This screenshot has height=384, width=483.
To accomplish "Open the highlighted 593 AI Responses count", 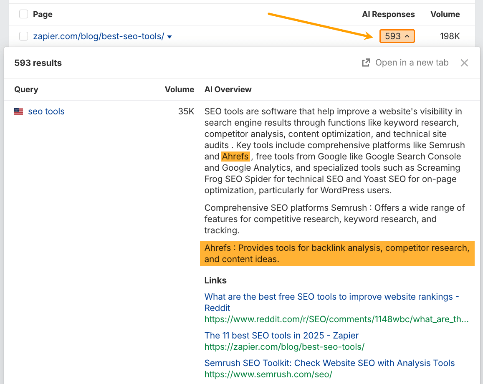I will (x=397, y=36).
